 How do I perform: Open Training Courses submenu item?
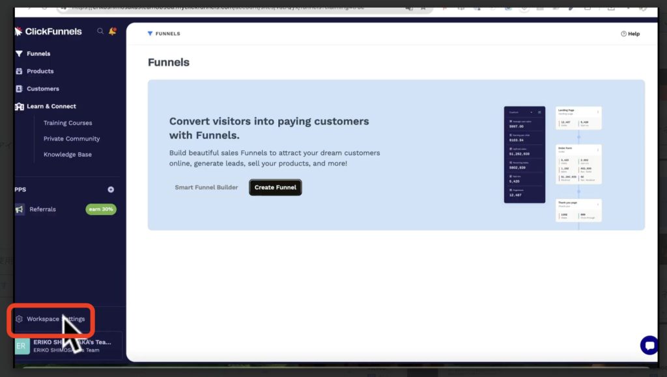point(68,123)
